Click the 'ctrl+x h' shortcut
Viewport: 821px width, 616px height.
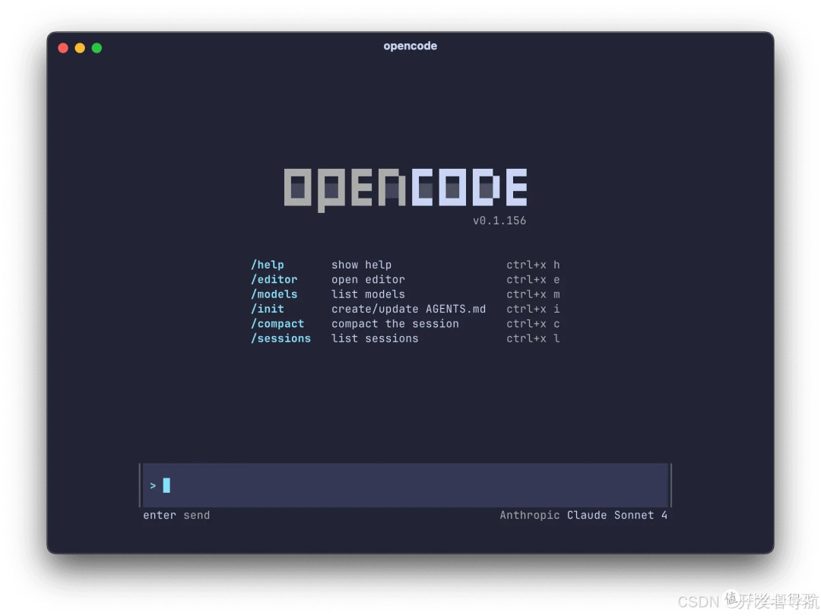pyautogui.click(x=533, y=265)
